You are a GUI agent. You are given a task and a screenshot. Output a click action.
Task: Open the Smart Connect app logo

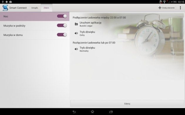[x=5, y=8]
